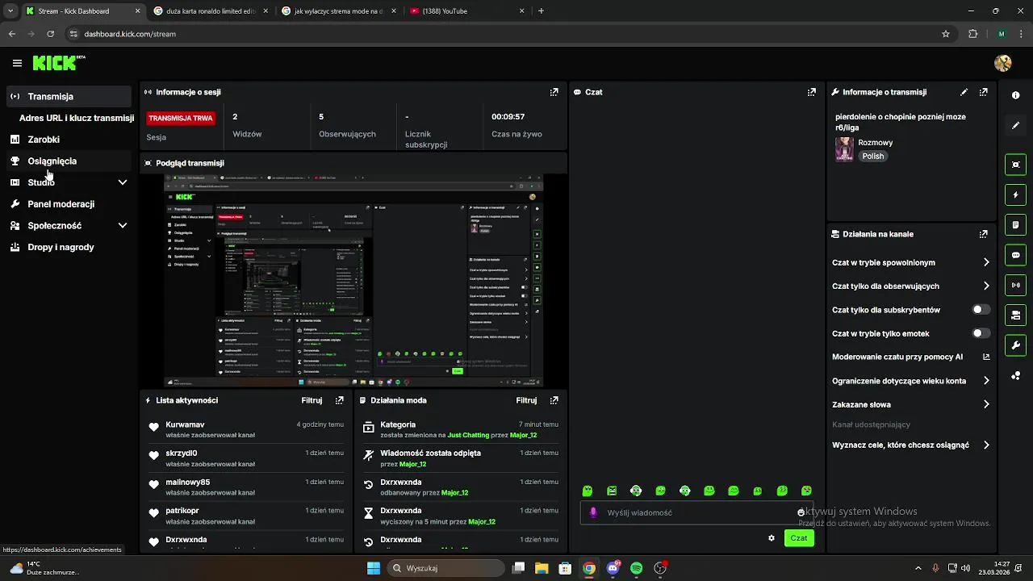Open Zarobki in the sidebar
1033x581 pixels.
68,140
